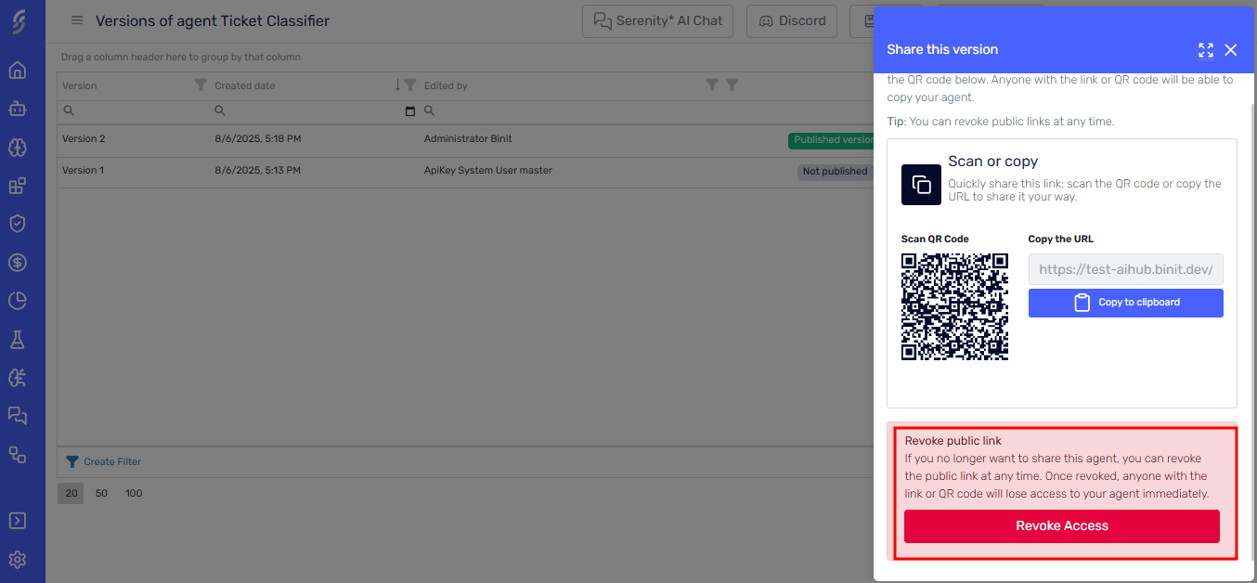
Task: Click Create Filter below the table
Action: click(x=104, y=461)
